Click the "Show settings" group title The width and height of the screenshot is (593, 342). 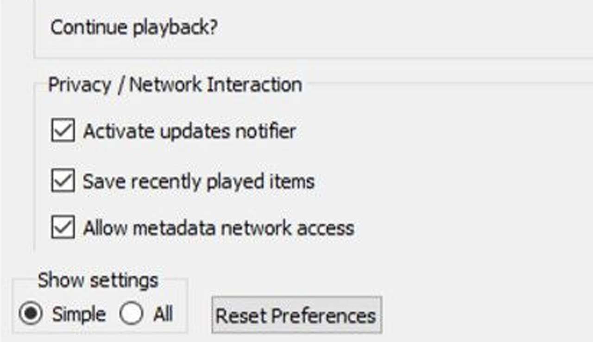98,280
